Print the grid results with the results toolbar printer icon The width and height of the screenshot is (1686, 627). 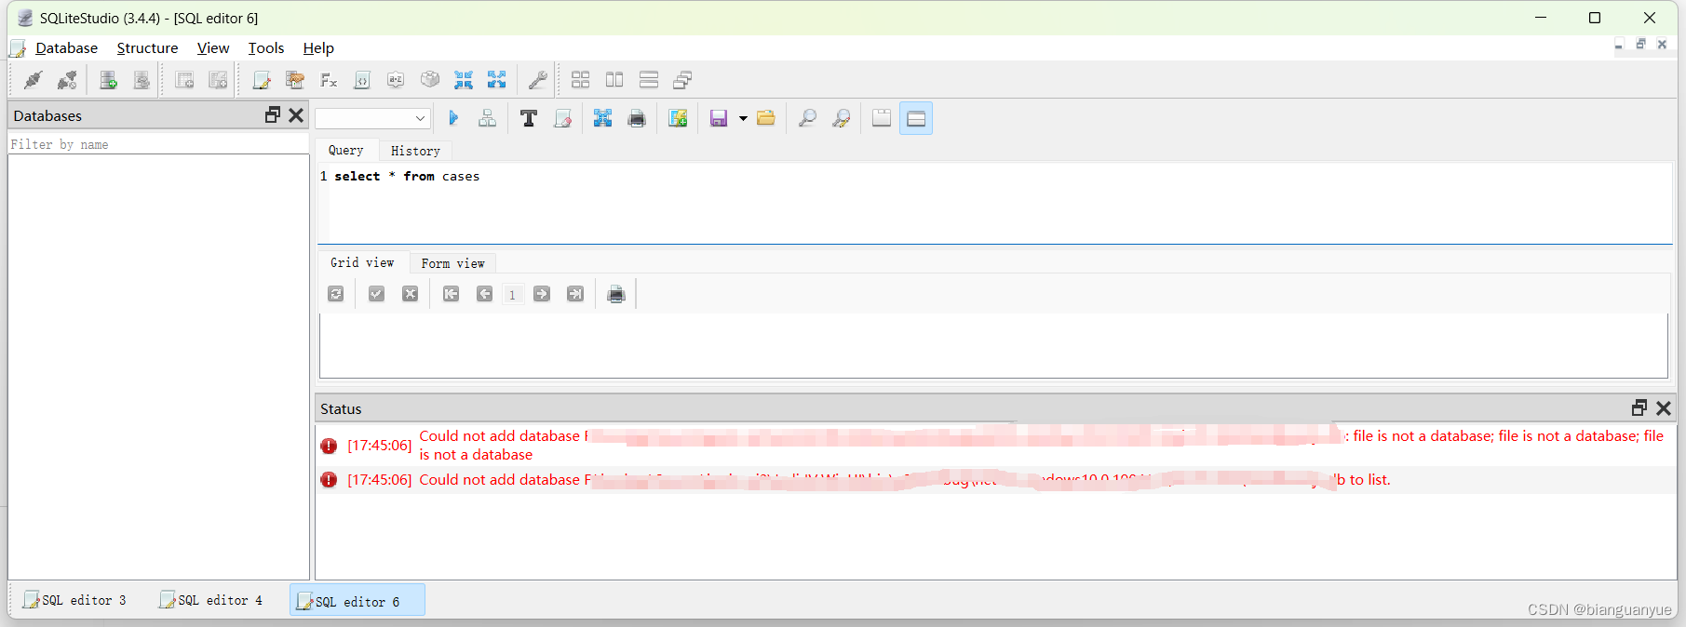coord(616,294)
